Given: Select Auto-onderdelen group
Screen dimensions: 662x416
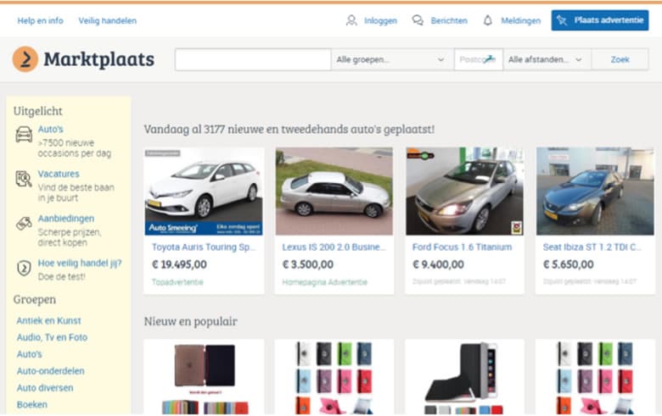Looking at the screenshot, I should 51,371.
